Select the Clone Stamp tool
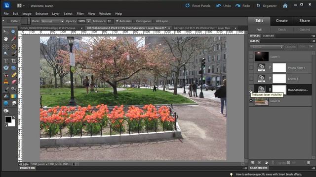The image size is (316, 177). coord(6,82)
